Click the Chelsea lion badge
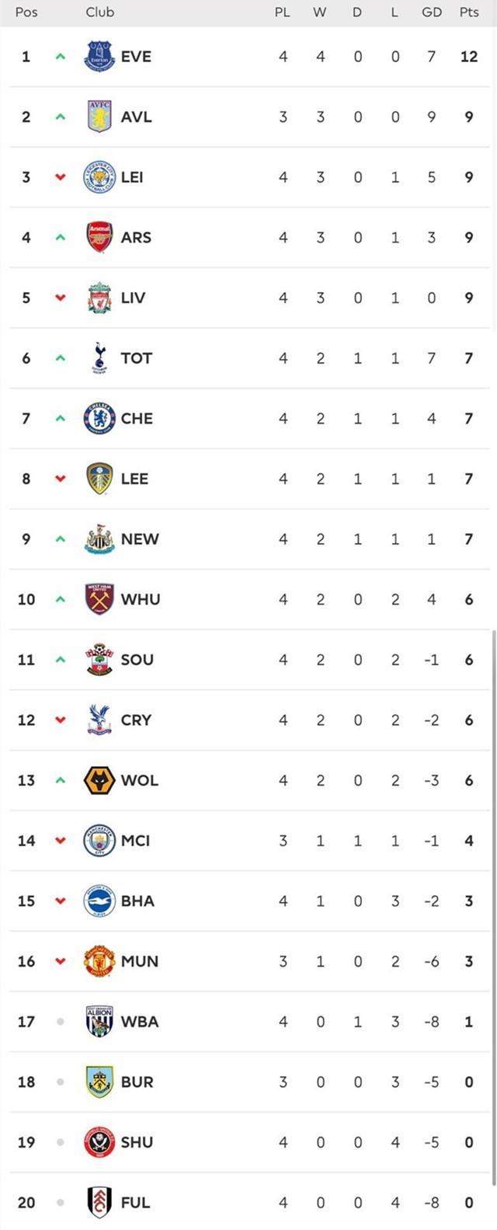The image size is (497, 1230). pos(99,418)
